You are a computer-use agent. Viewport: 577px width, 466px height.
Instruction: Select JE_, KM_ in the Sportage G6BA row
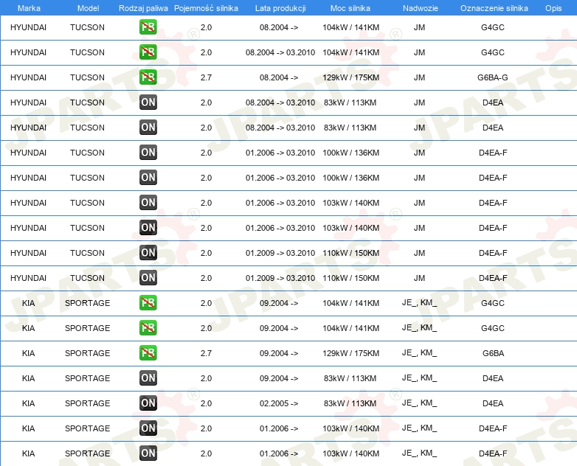(x=419, y=353)
